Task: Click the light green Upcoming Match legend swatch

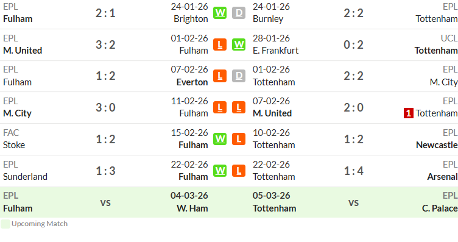Action: 5,224
